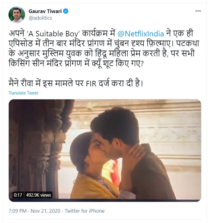Click Translate Tweet

[x=23, y=93]
